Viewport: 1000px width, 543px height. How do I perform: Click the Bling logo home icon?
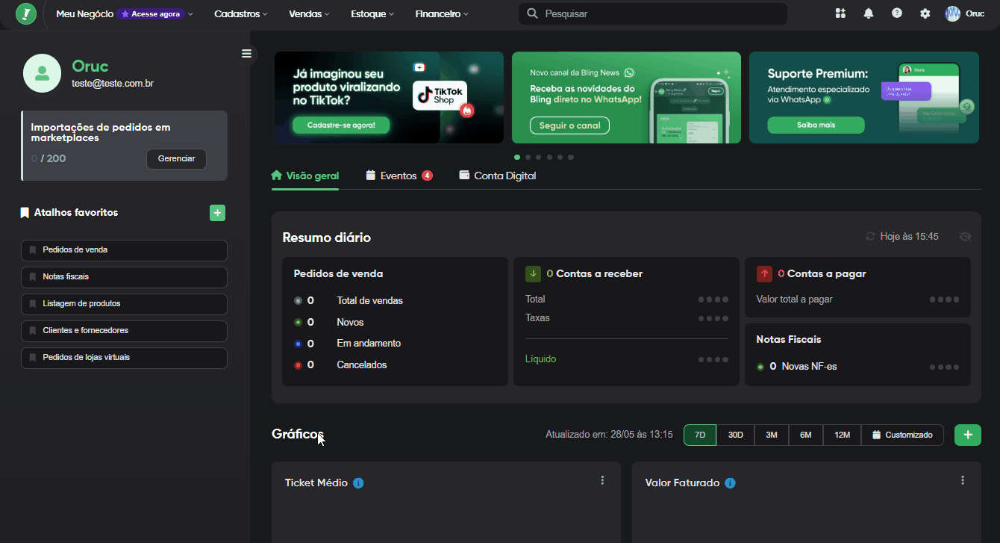point(26,13)
